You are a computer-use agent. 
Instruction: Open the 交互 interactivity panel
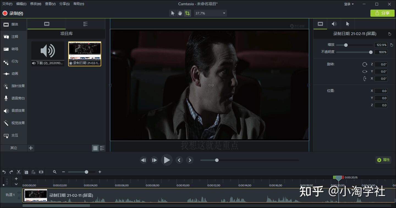point(13,135)
